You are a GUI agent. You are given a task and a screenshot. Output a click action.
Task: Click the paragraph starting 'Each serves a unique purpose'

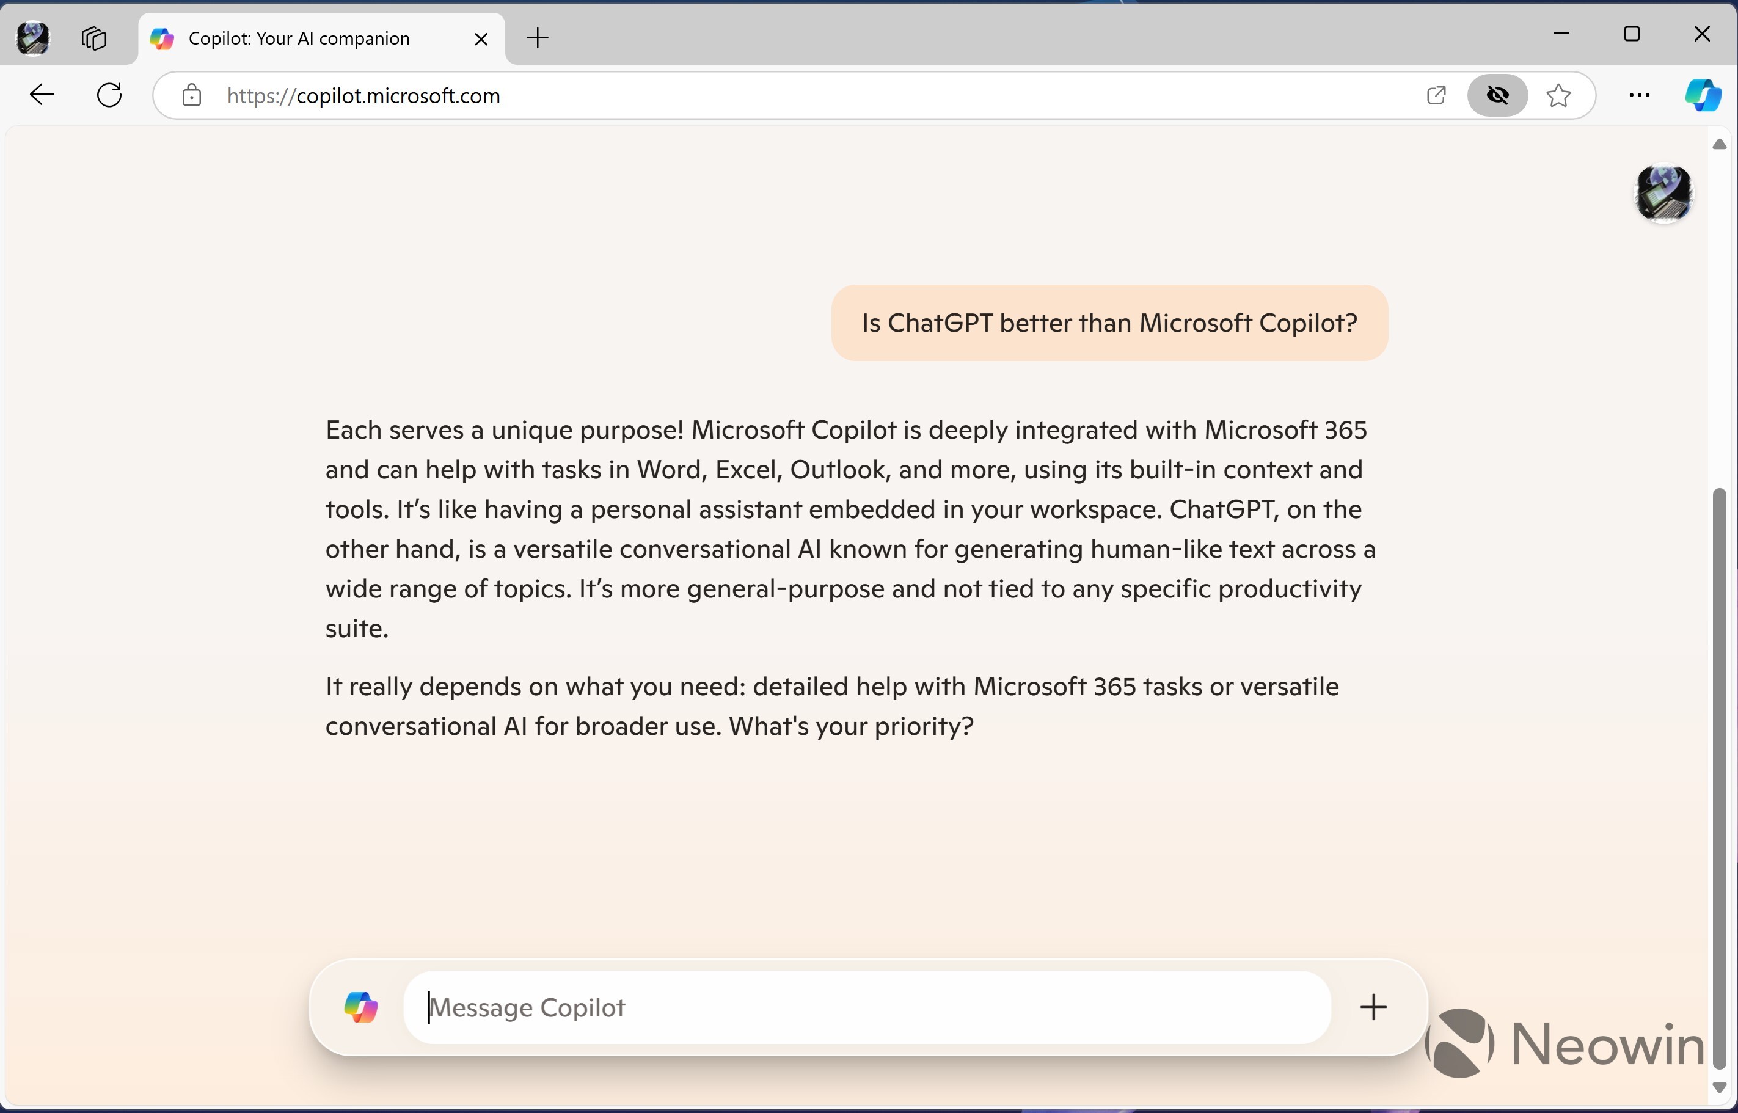[850, 529]
